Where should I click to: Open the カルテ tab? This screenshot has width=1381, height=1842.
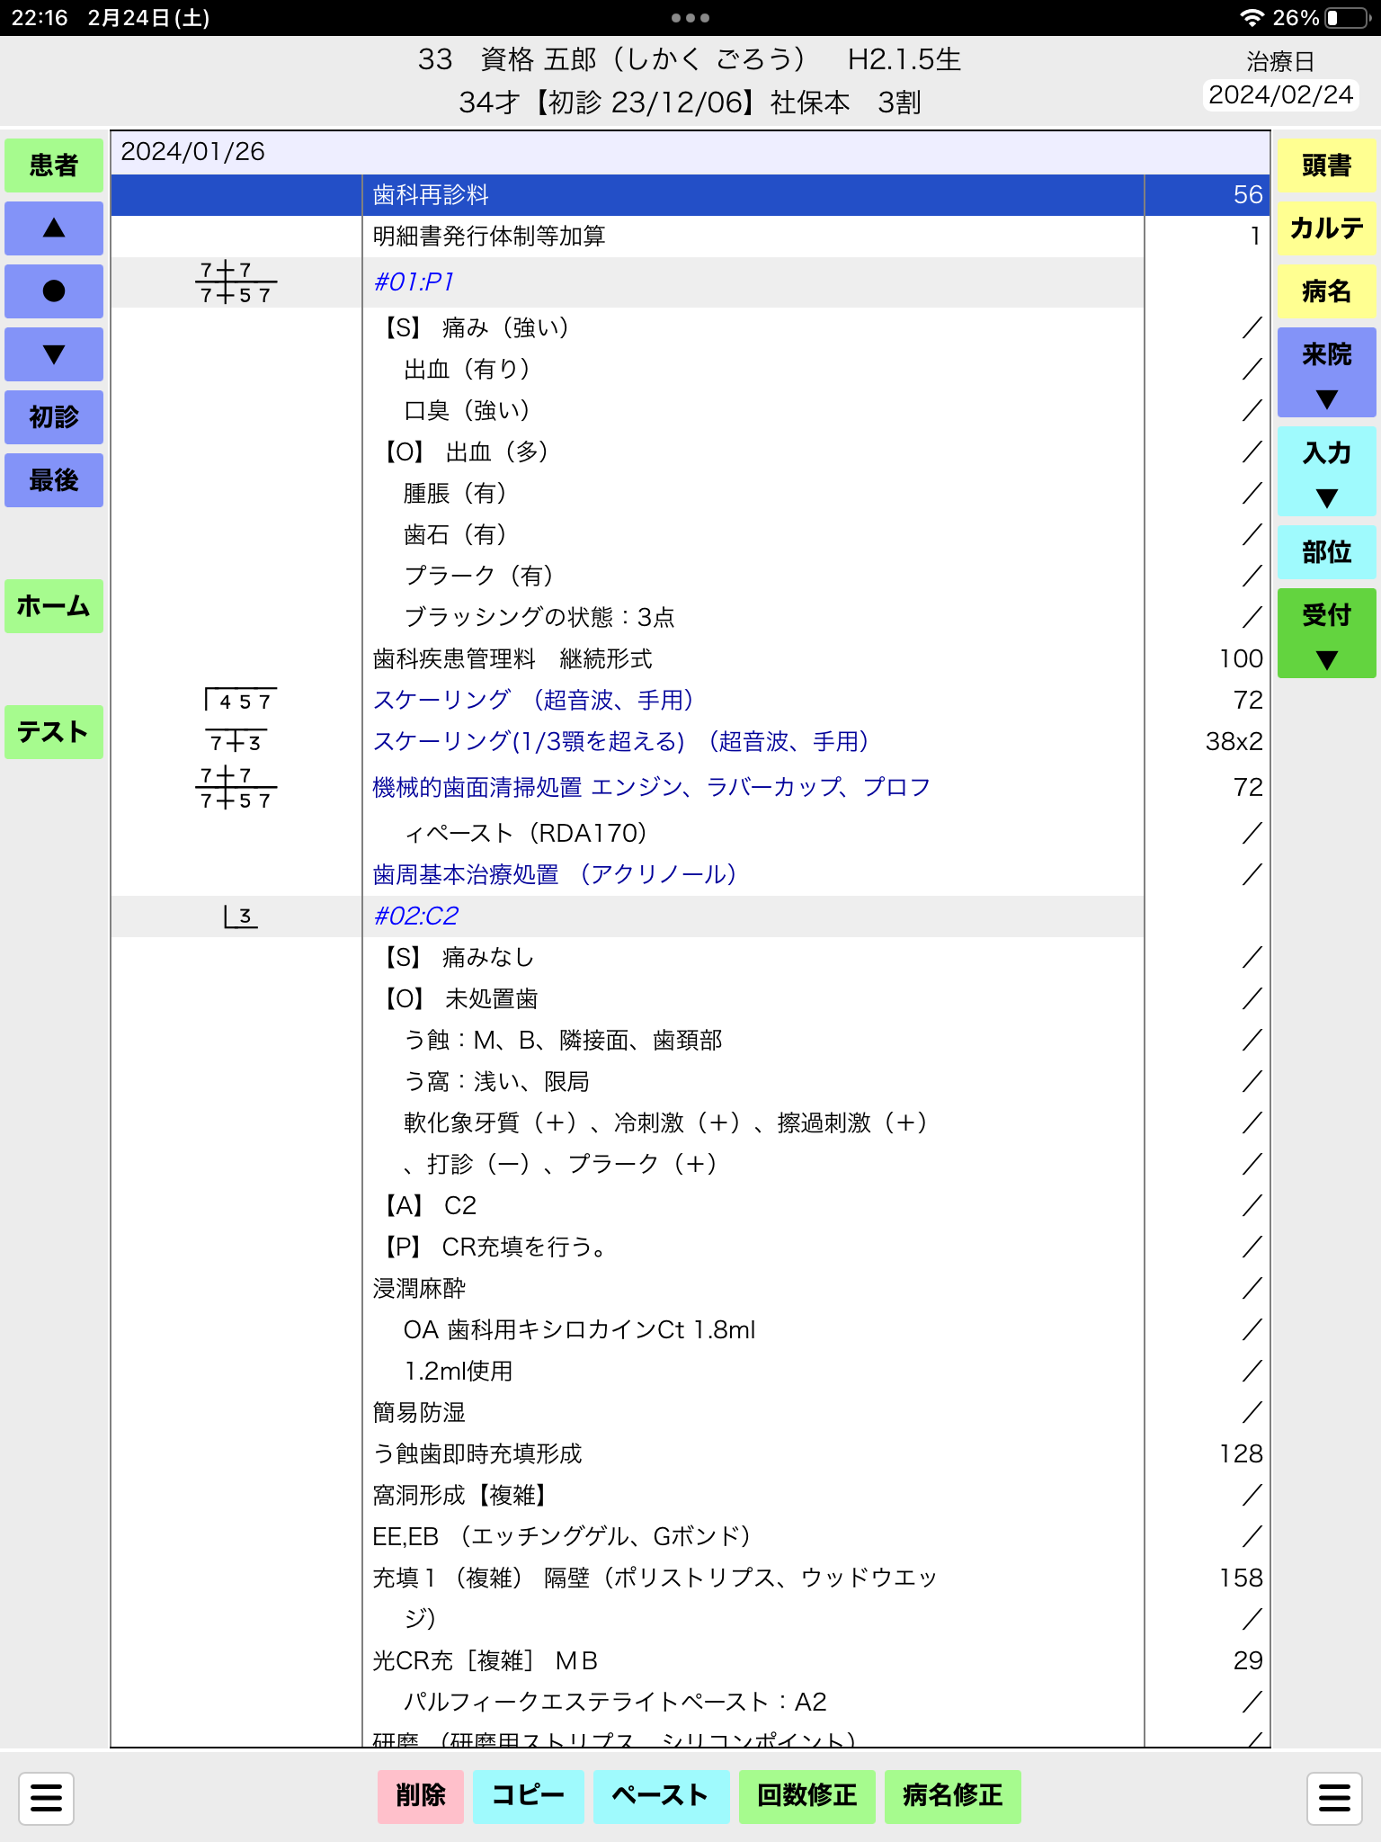point(1326,228)
